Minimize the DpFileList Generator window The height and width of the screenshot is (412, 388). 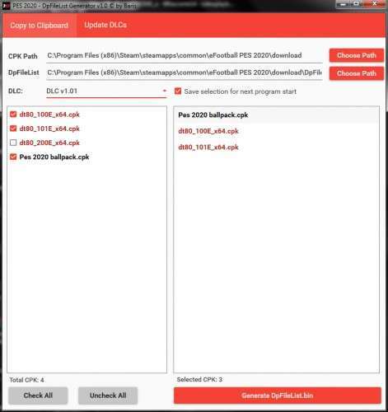point(343,4)
